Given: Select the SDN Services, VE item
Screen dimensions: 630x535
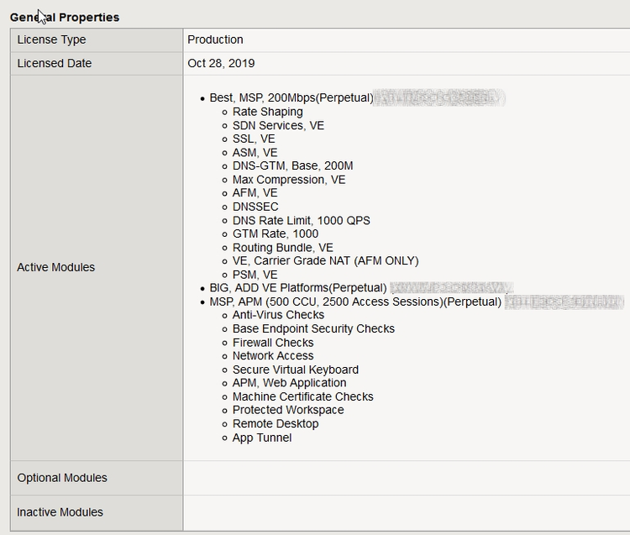Looking at the screenshot, I should click(278, 125).
